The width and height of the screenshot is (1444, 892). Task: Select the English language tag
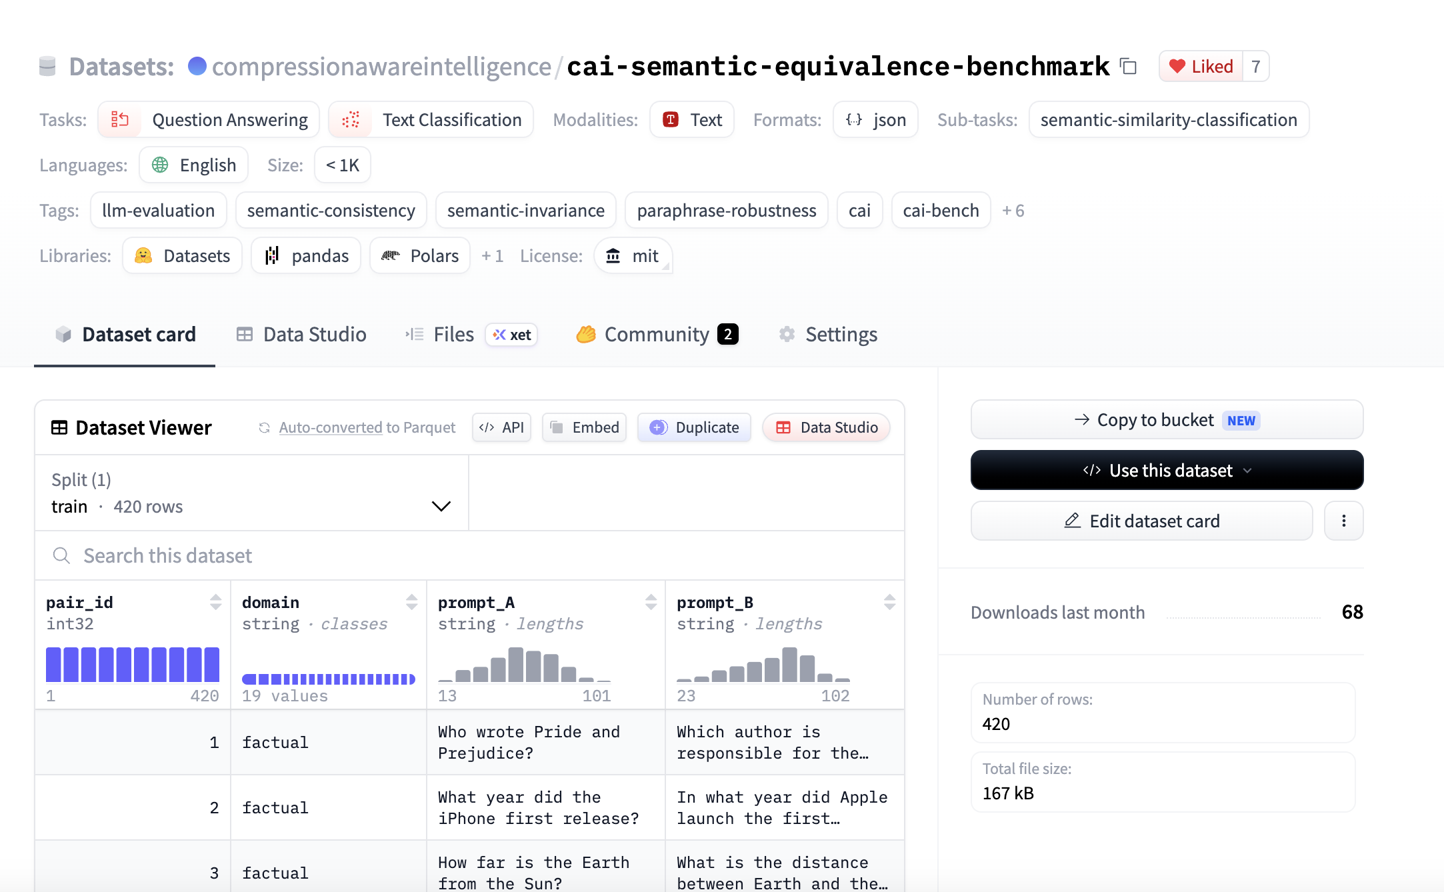click(193, 165)
